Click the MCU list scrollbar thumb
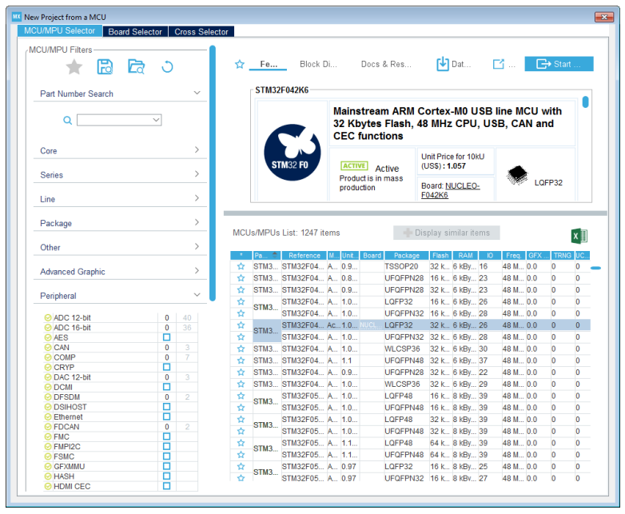Viewport: 625px width, 514px height. (595, 268)
